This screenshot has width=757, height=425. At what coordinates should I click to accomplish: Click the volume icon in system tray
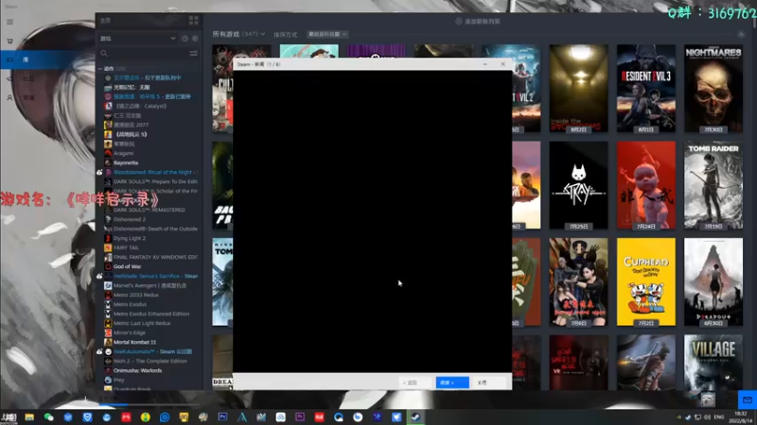point(707,417)
